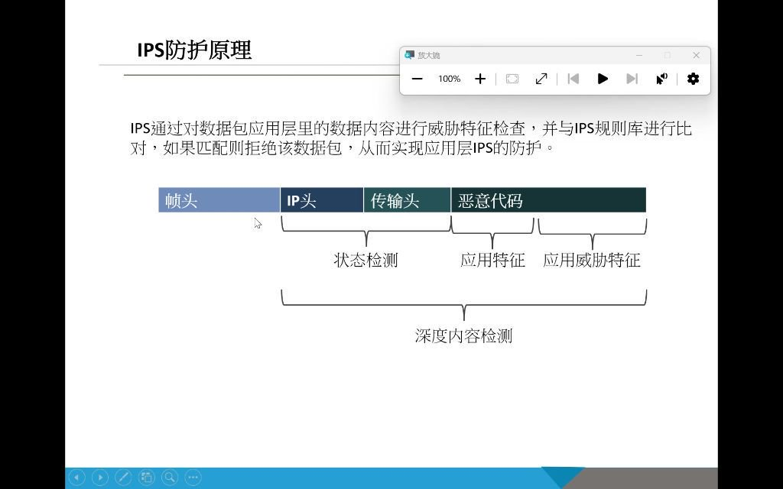Image resolution: width=783 pixels, height=489 pixels.
Task: Start Magnifier reading with play button
Action: [603, 79]
